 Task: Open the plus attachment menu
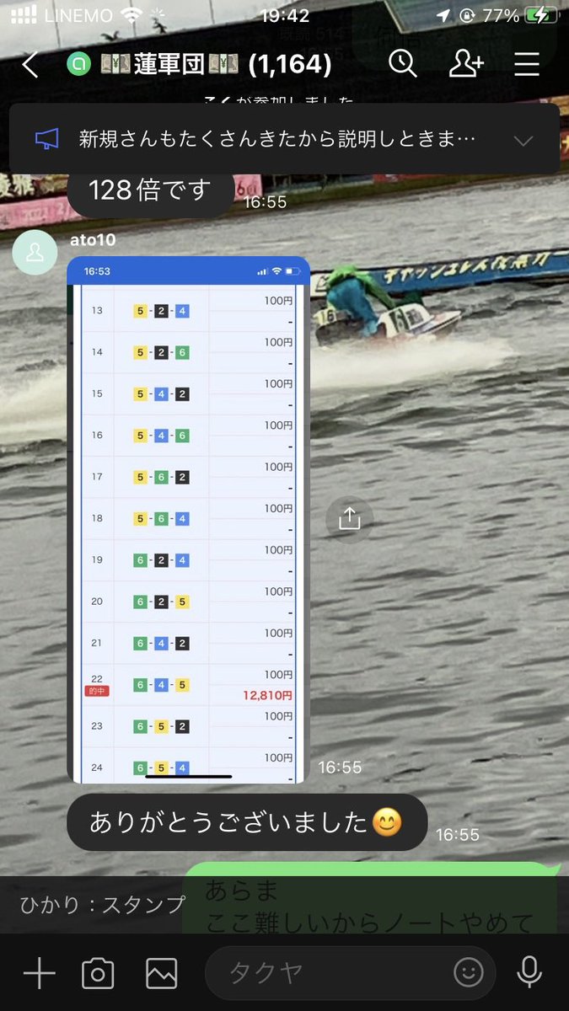(x=39, y=973)
